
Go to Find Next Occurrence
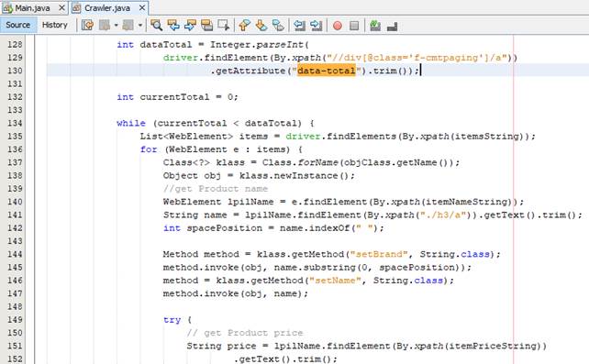(x=190, y=25)
